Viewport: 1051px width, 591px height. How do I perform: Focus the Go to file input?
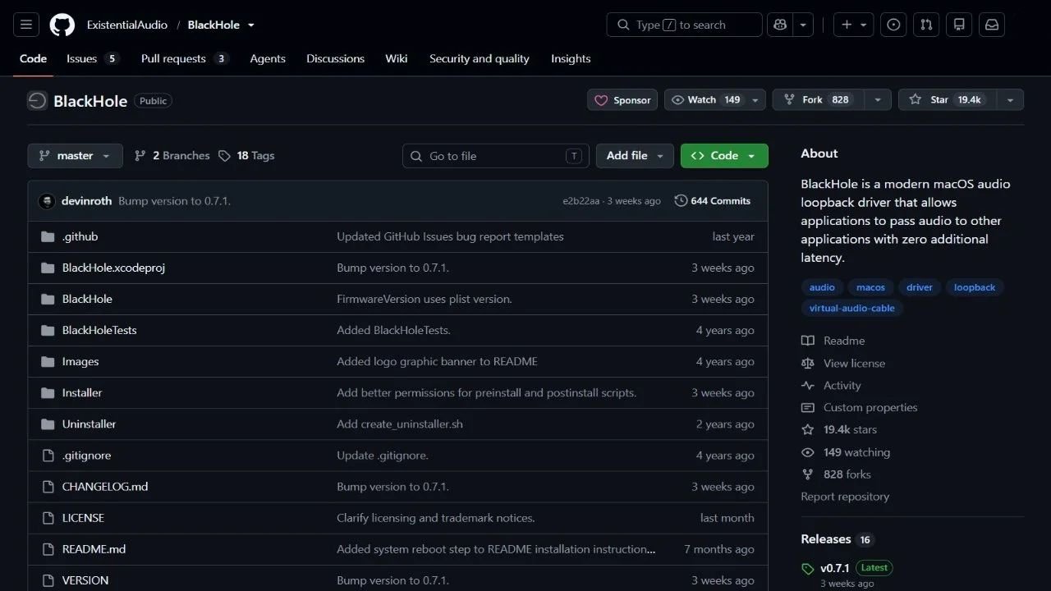pos(495,156)
